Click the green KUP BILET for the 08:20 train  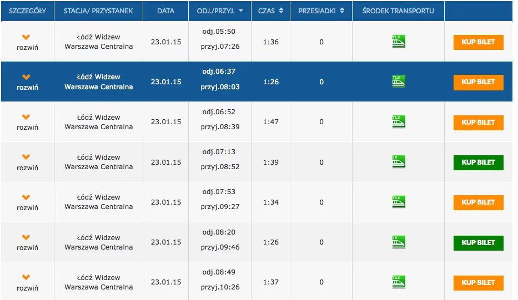coord(478,243)
